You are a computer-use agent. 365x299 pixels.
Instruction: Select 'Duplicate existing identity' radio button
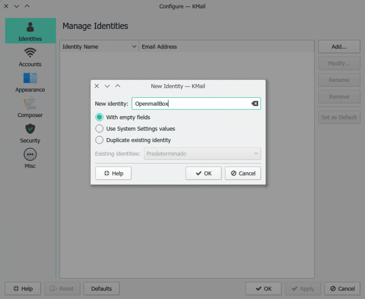click(99, 140)
